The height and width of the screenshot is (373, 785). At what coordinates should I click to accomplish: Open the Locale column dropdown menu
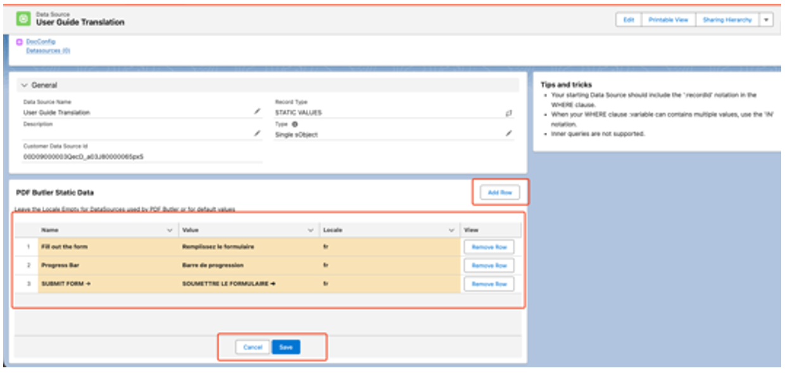coord(451,231)
